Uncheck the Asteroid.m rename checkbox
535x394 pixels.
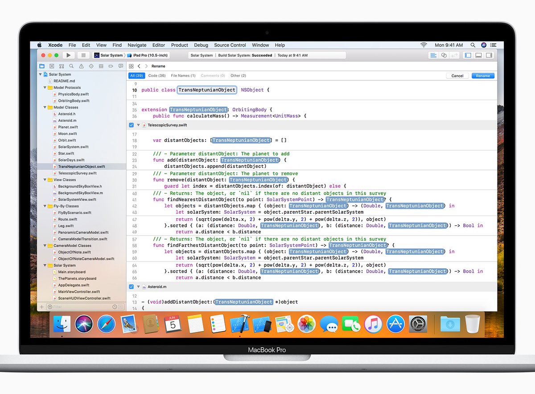click(131, 286)
